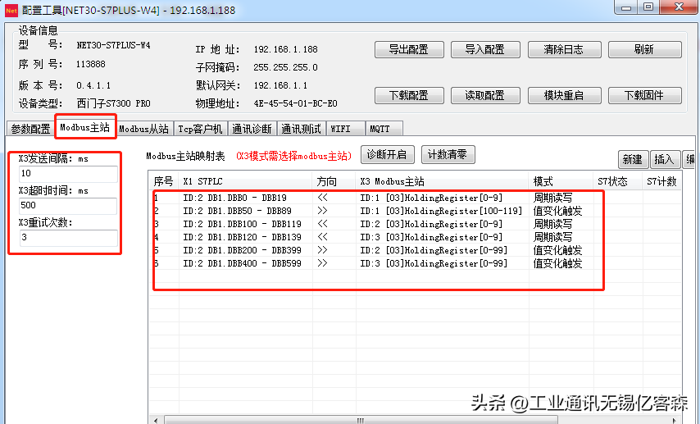Open the 通讯诊断 tab
This screenshot has width=700, height=424.
(252, 129)
